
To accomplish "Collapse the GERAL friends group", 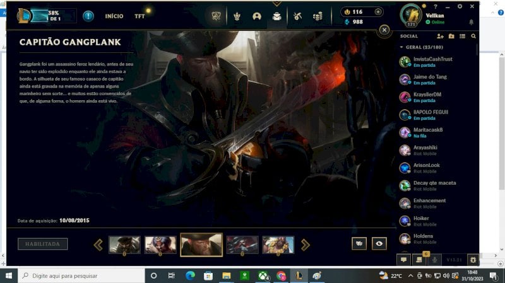I will point(401,47).
